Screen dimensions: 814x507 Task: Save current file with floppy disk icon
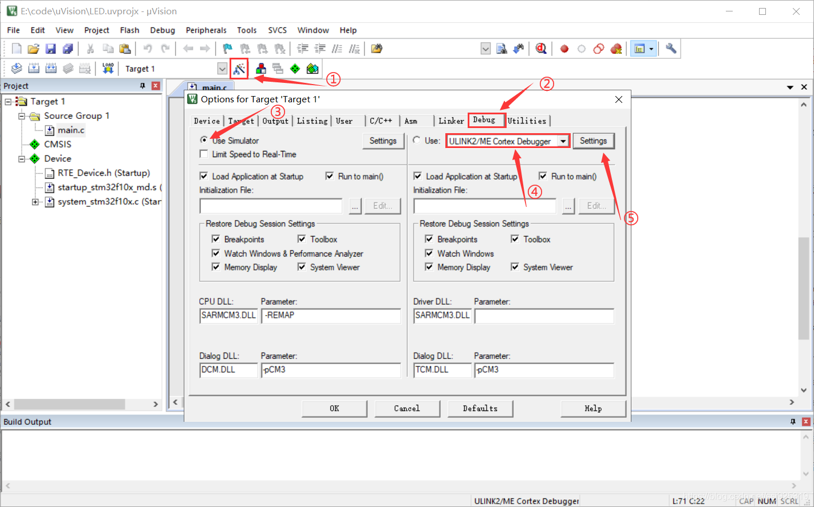(50, 49)
